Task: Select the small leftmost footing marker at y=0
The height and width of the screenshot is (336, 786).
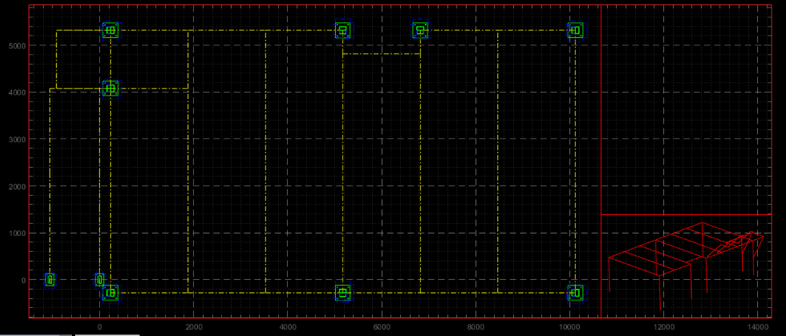Action: coord(49,280)
